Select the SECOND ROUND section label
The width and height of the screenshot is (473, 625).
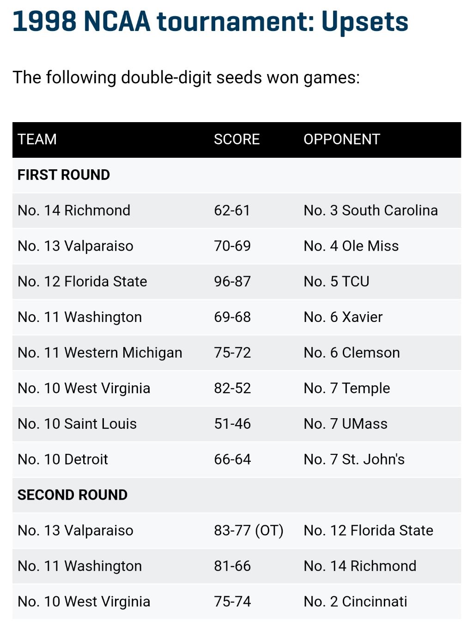(x=73, y=495)
